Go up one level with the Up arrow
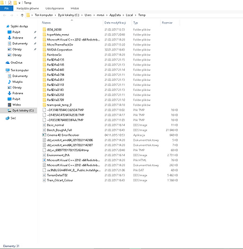The width and height of the screenshot is (243, 249). click(22, 15)
